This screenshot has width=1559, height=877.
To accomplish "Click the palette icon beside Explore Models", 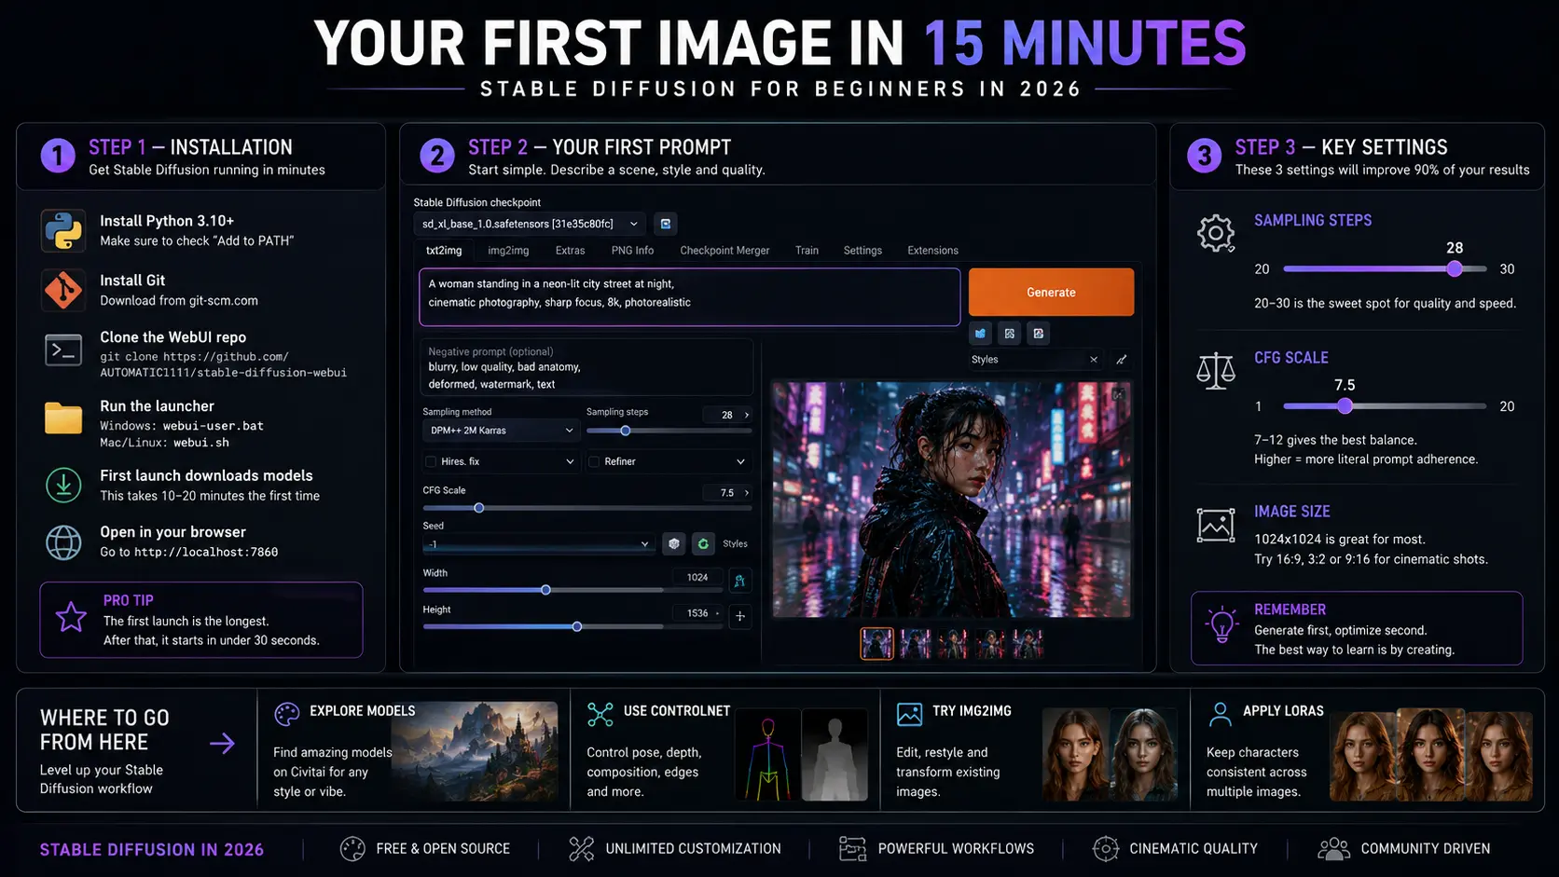I will [287, 714].
